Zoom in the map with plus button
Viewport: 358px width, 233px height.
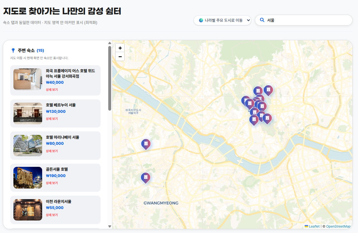pyautogui.click(x=120, y=48)
